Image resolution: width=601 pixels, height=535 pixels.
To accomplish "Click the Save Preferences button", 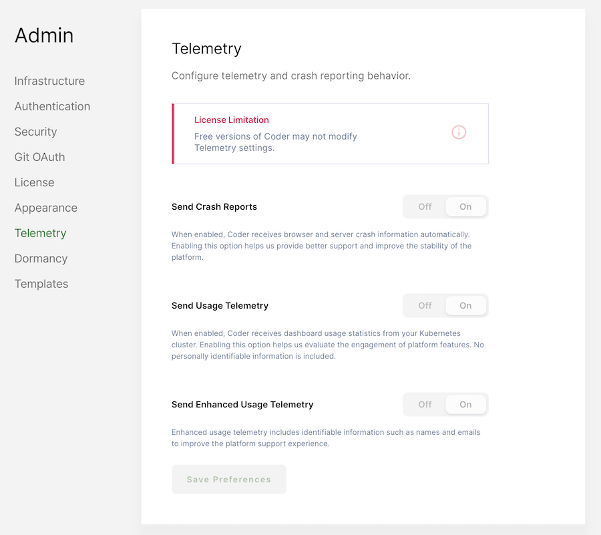I will click(229, 479).
